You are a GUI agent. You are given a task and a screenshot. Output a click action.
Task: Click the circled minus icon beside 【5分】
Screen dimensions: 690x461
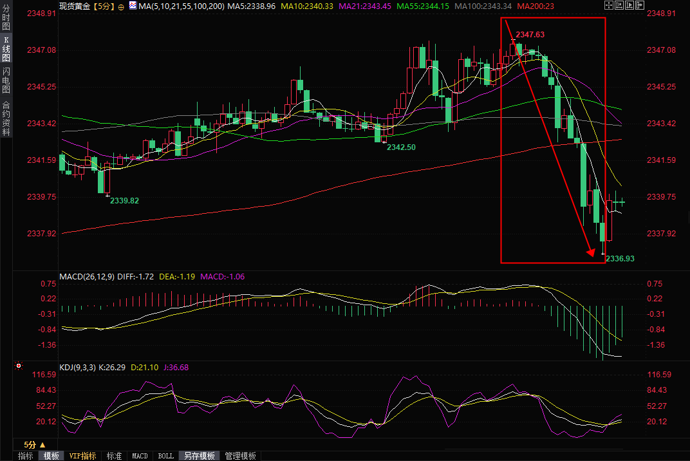coord(122,6)
